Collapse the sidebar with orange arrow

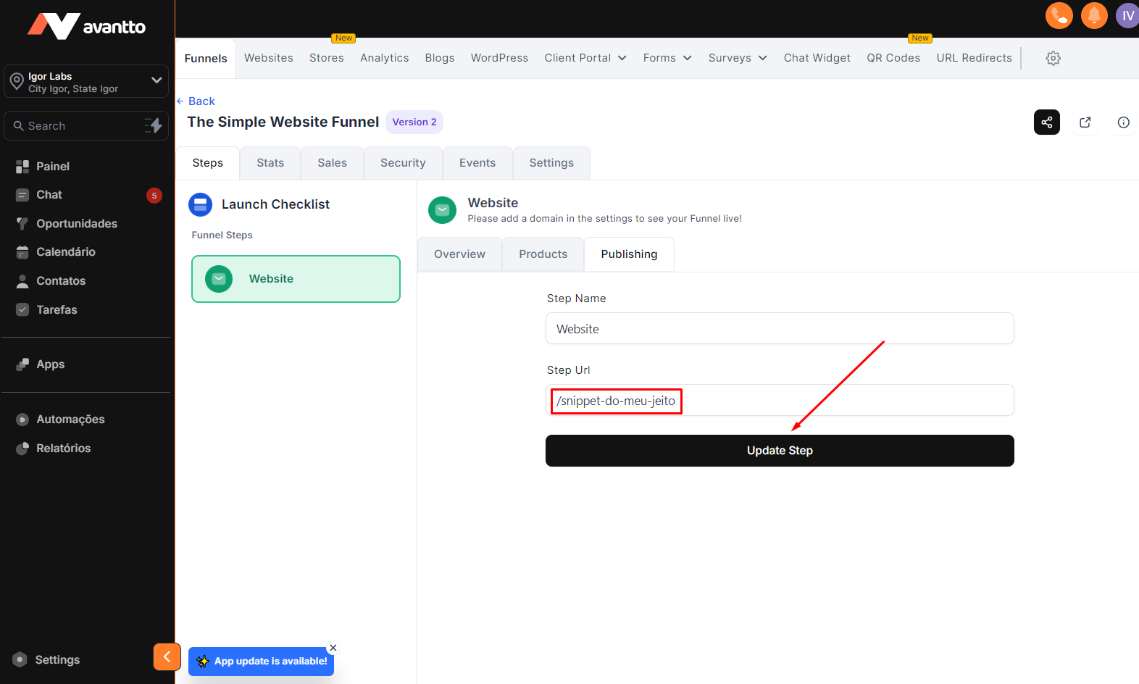pyautogui.click(x=167, y=656)
